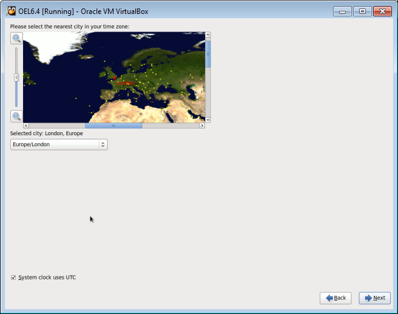This screenshot has height=314, width=398.
Task: Click the red London marker on map
Action: coord(115,78)
